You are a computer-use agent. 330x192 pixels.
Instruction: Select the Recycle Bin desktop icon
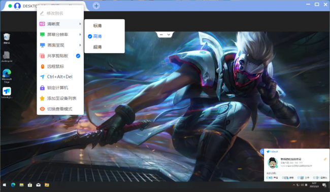[x=7, y=39]
